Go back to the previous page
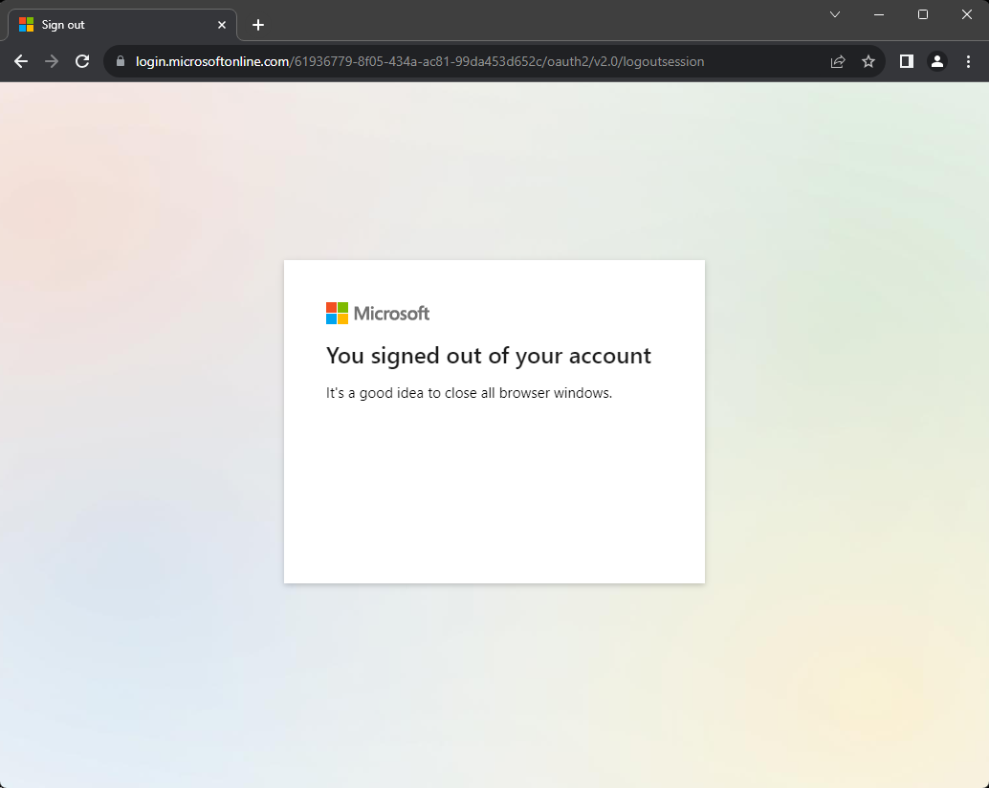The image size is (989, 788). pos(21,61)
